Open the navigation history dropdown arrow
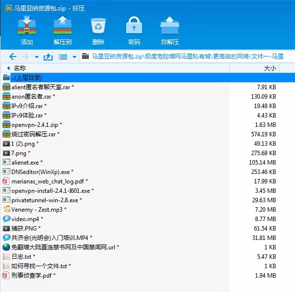Screen dimensions: 295x292 tap(37, 57)
